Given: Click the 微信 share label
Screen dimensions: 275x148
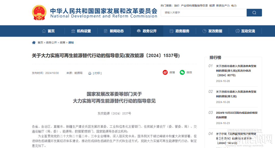Looking at the screenshot, I should (189, 72).
